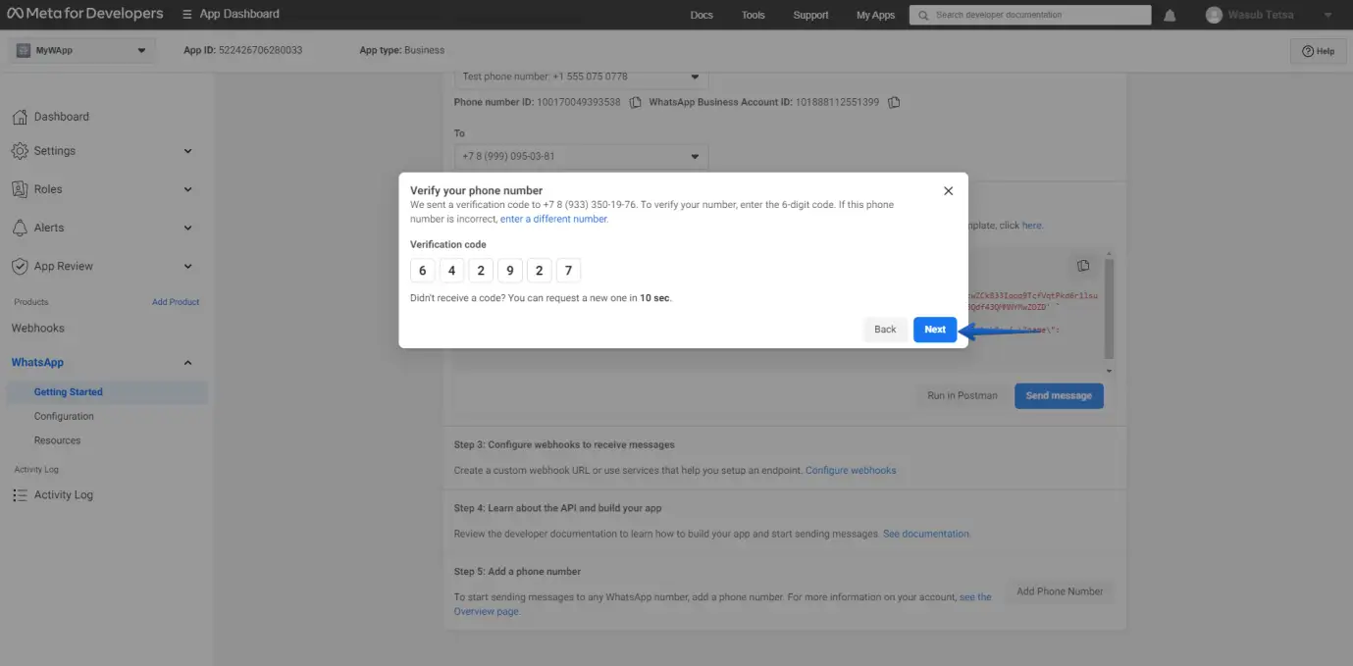This screenshot has height=666, width=1353.
Task: Click the code snippet vertical scrollbar
Action: (1110, 309)
